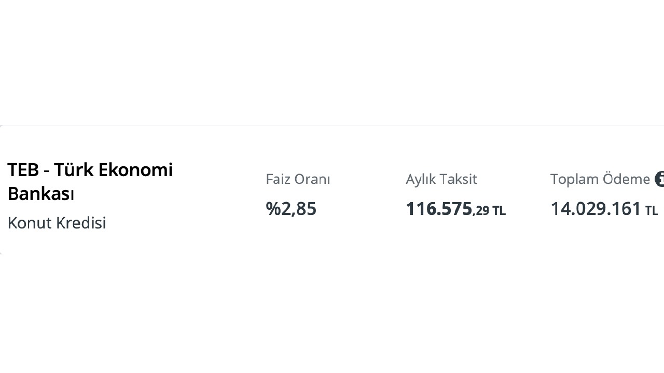The width and height of the screenshot is (664, 373).
Task: Open the TEB - Türk Ekonomi bank title
Action: [90, 170]
